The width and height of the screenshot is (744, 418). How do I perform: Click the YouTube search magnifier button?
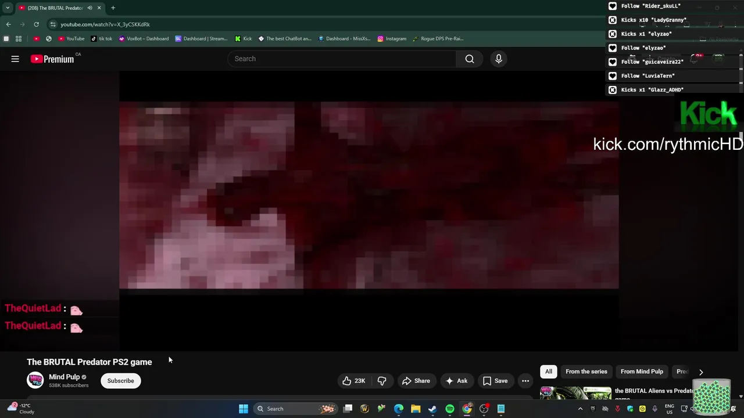coord(470,59)
